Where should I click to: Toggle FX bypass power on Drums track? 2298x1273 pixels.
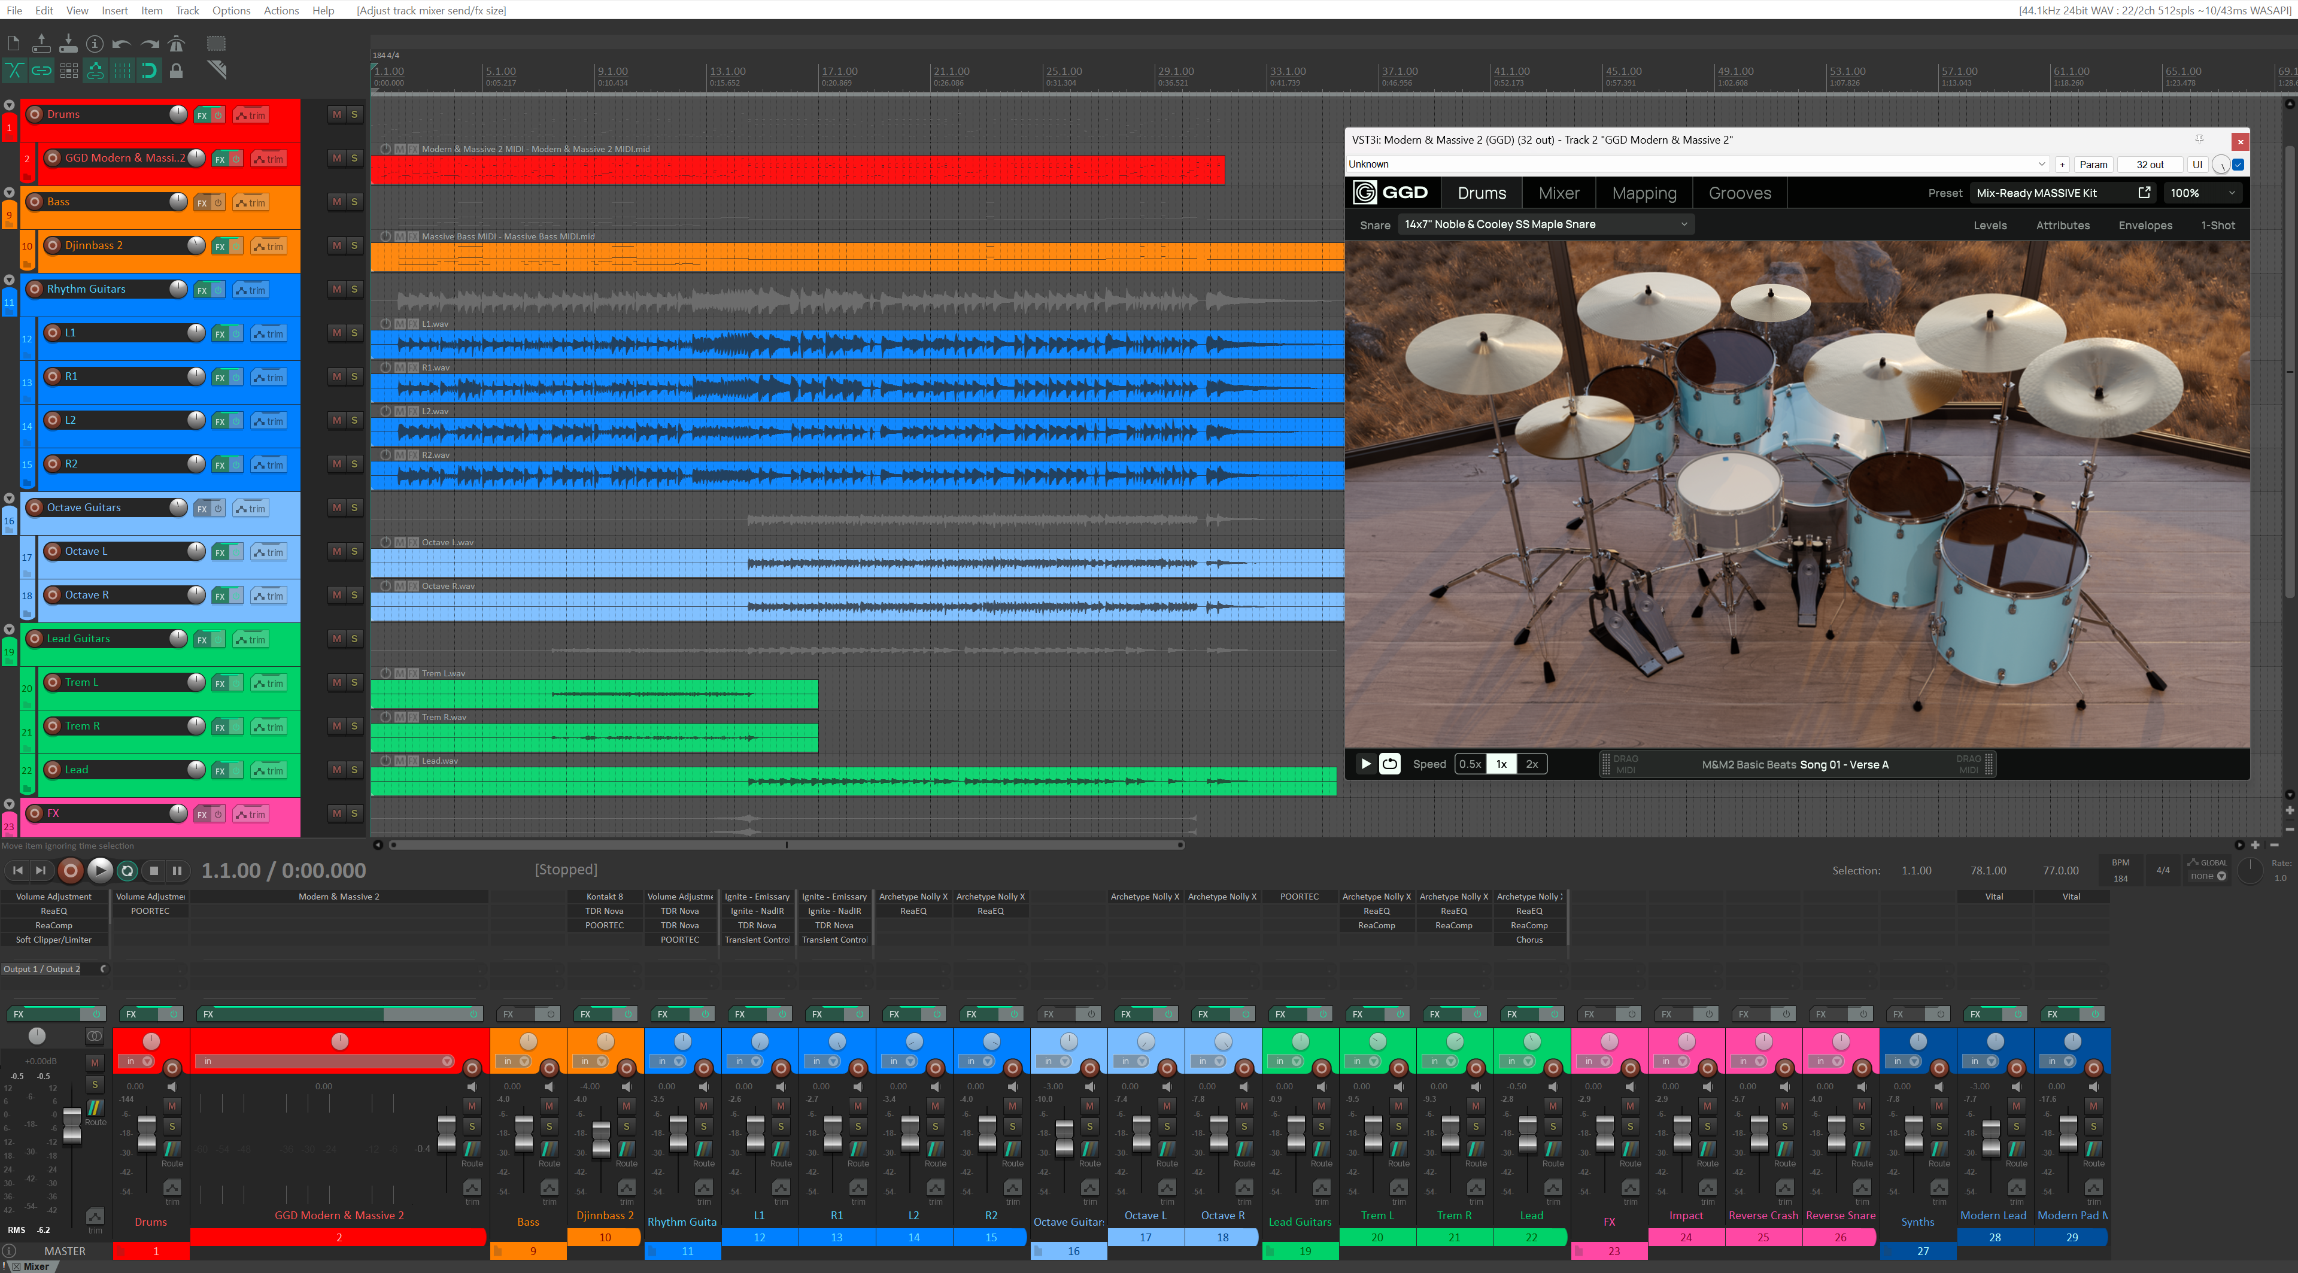click(218, 115)
